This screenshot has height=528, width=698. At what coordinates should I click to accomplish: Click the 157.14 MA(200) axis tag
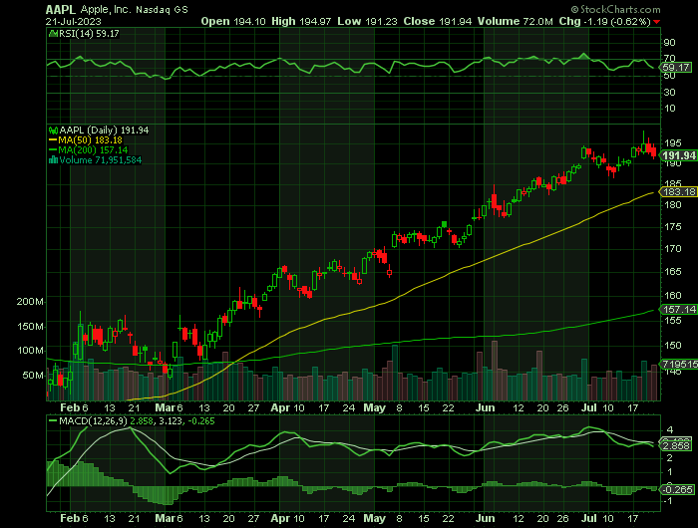click(679, 309)
